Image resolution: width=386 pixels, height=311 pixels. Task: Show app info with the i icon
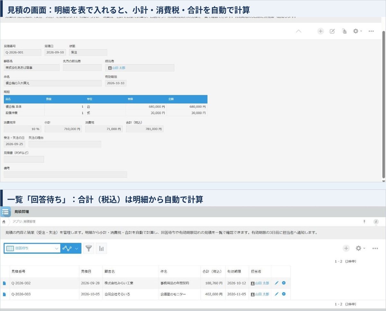[x=376, y=222]
